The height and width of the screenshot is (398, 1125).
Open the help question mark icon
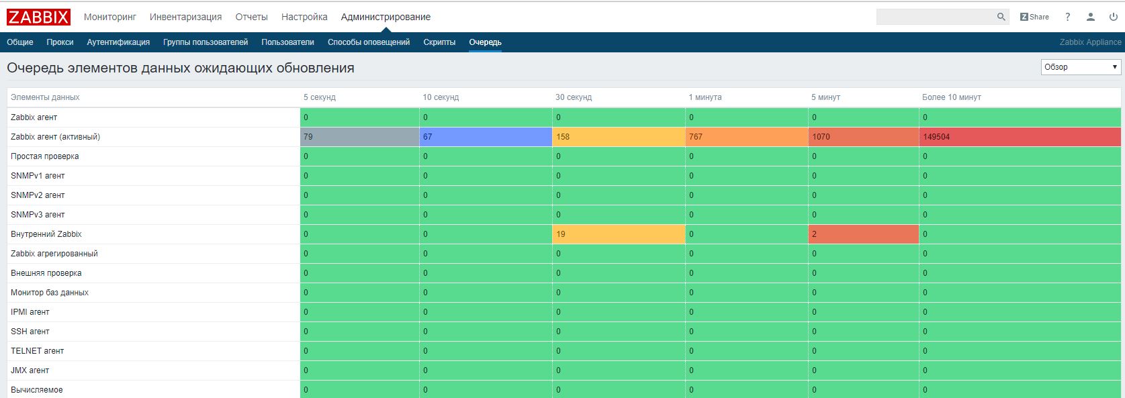click(1067, 17)
